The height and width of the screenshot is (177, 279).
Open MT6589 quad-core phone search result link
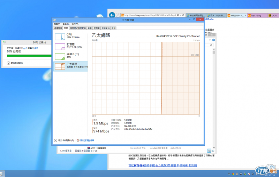[163, 166]
